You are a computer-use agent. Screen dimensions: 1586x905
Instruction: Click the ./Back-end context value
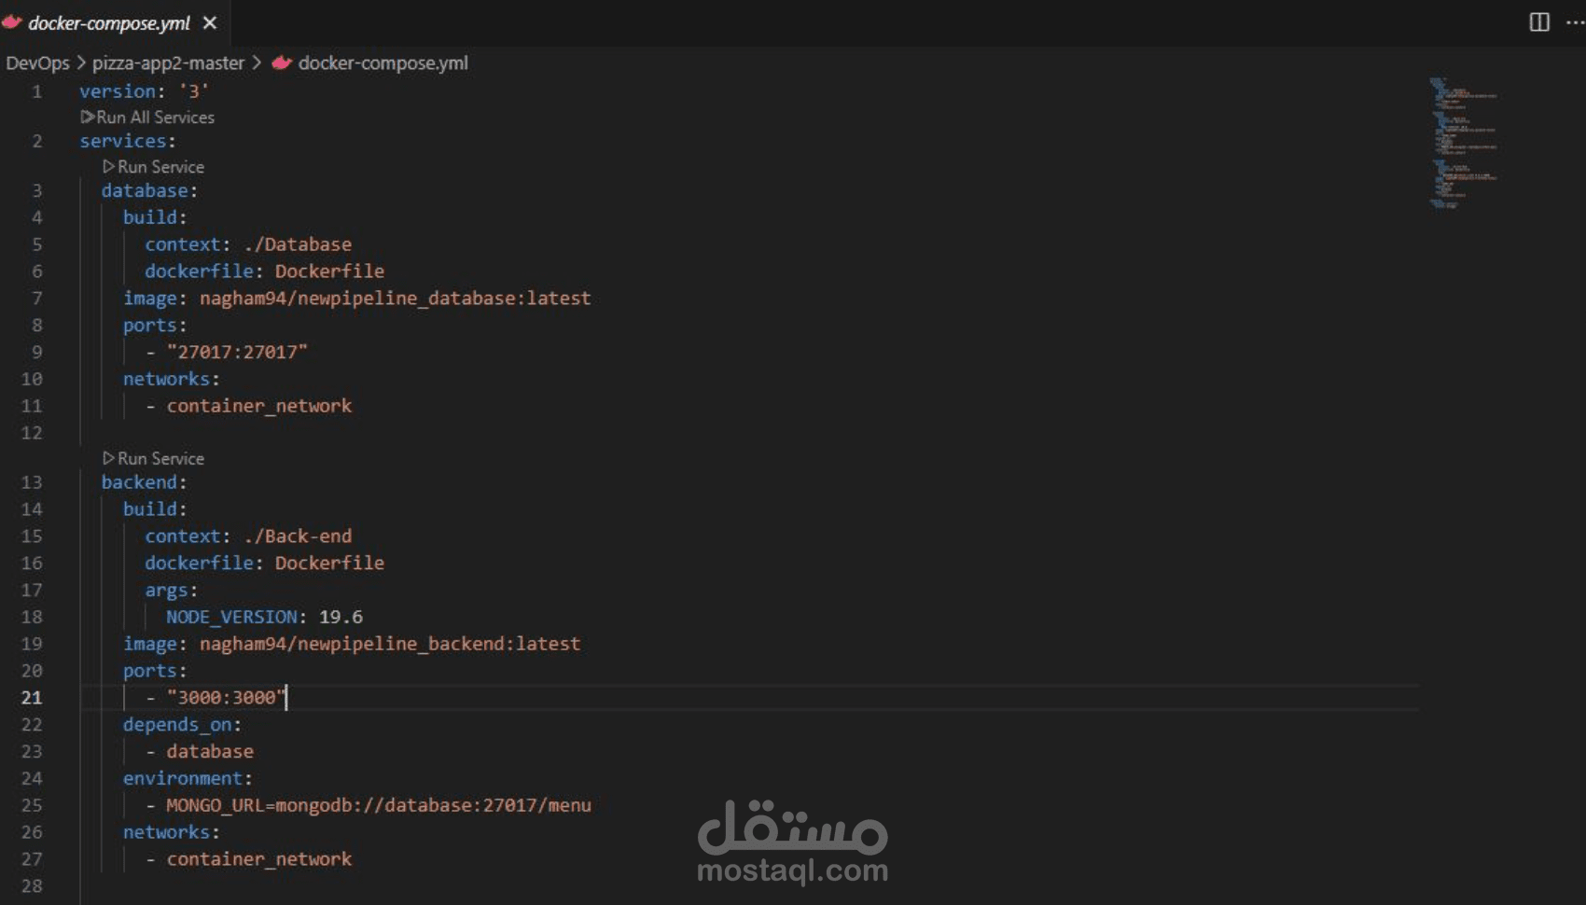pyautogui.click(x=298, y=536)
